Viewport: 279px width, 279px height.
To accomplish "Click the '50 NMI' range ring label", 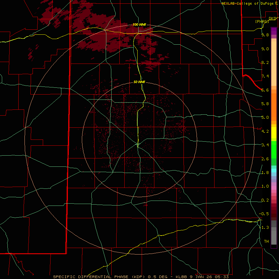I will point(139,82).
